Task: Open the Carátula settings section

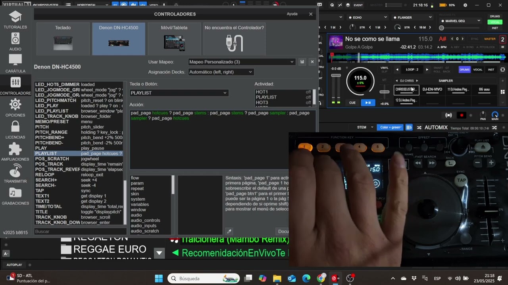Action: click(15, 64)
